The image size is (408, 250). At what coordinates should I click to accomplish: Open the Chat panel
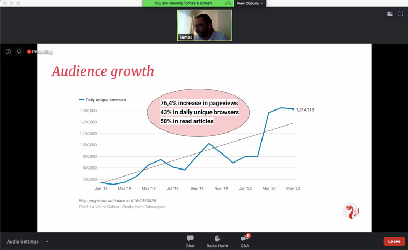click(x=190, y=241)
